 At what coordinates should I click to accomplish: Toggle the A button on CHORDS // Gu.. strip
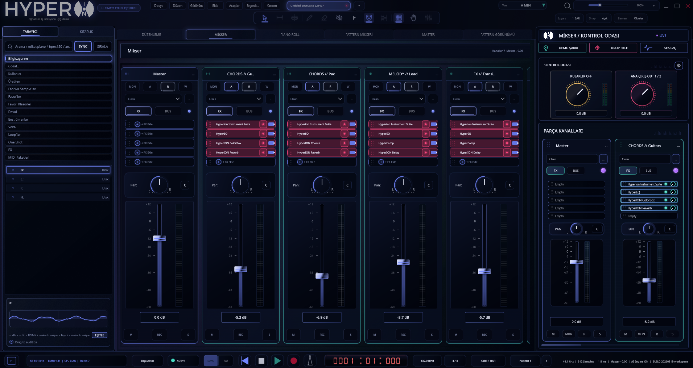tap(231, 87)
